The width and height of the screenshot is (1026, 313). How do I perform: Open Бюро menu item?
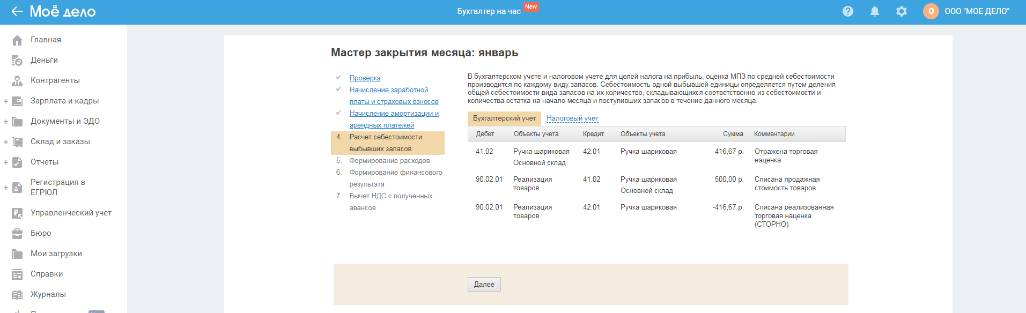coord(41,233)
